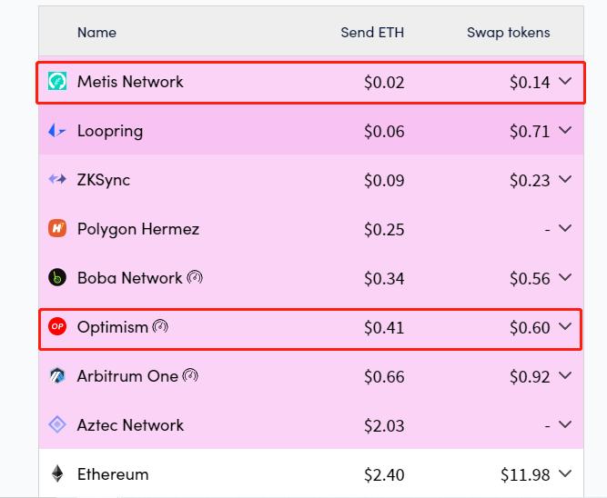607x498 pixels.
Task: Click the gauge badge beside Boba Network
Action: click(x=195, y=277)
